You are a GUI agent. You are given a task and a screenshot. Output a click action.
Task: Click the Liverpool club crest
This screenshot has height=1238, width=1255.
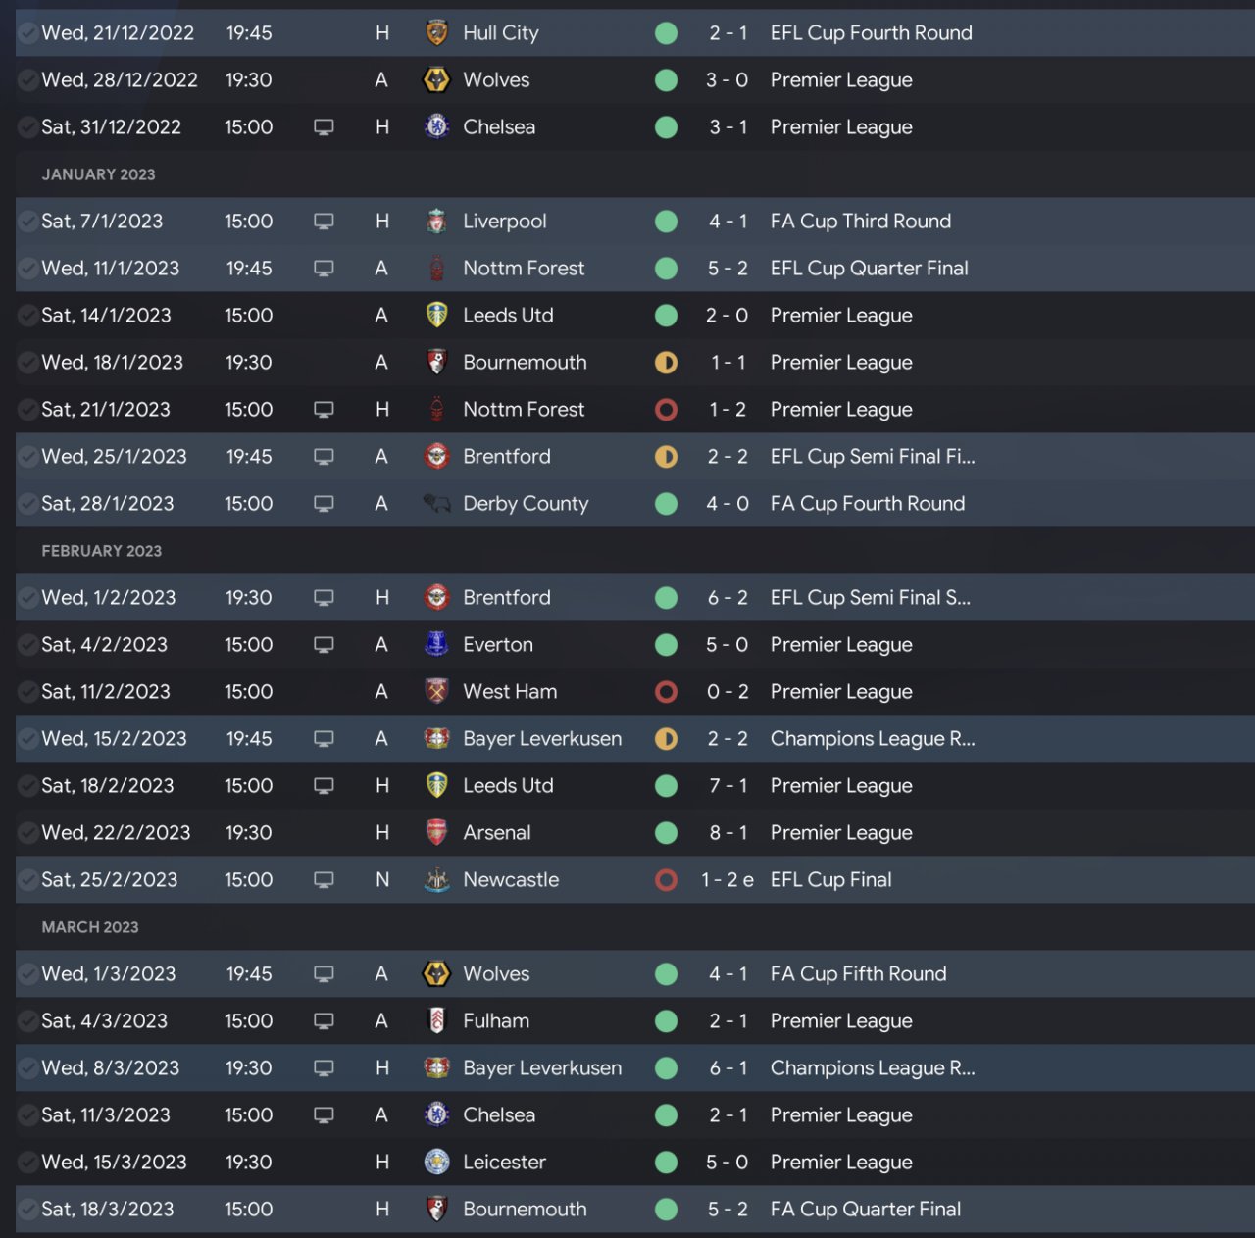[436, 222]
